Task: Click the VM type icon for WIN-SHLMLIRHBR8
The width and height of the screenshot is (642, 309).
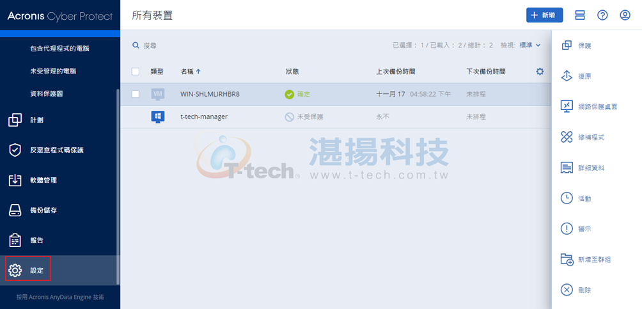Action: [158, 94]
